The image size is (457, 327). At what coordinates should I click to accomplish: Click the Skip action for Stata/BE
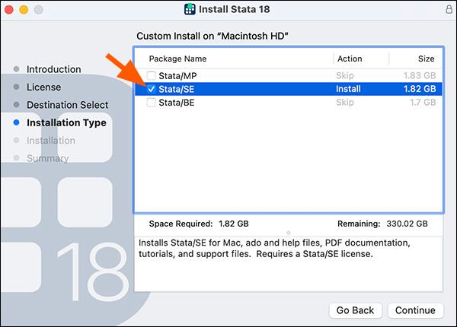pyautogui.click(x=345, y=103)
